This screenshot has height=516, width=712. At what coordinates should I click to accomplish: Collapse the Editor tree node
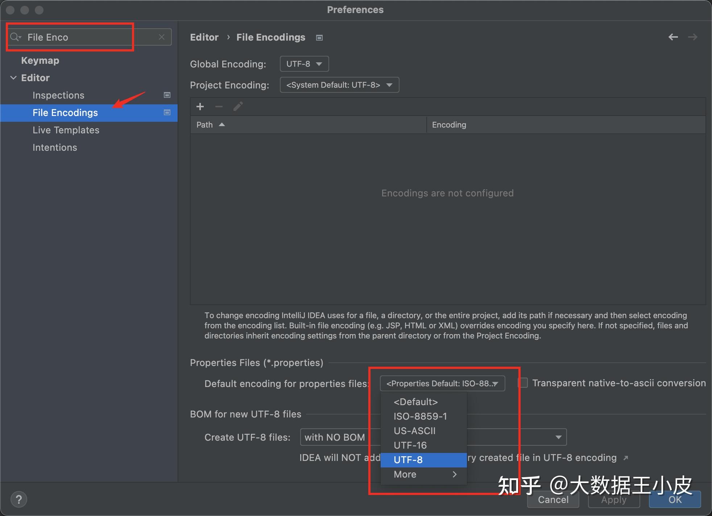[14, 78]
